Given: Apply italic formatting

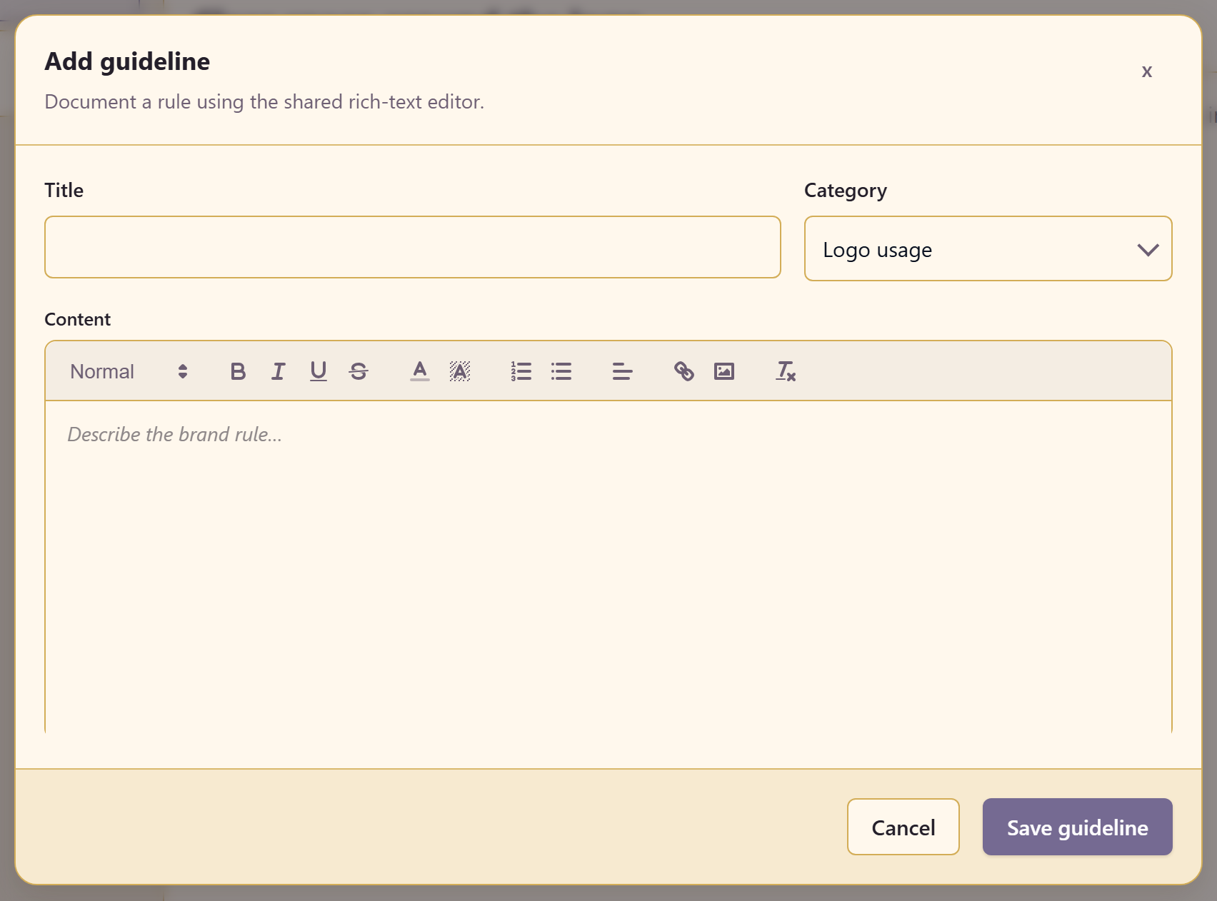Looking at the screenshot, I should tap(278, 371).
